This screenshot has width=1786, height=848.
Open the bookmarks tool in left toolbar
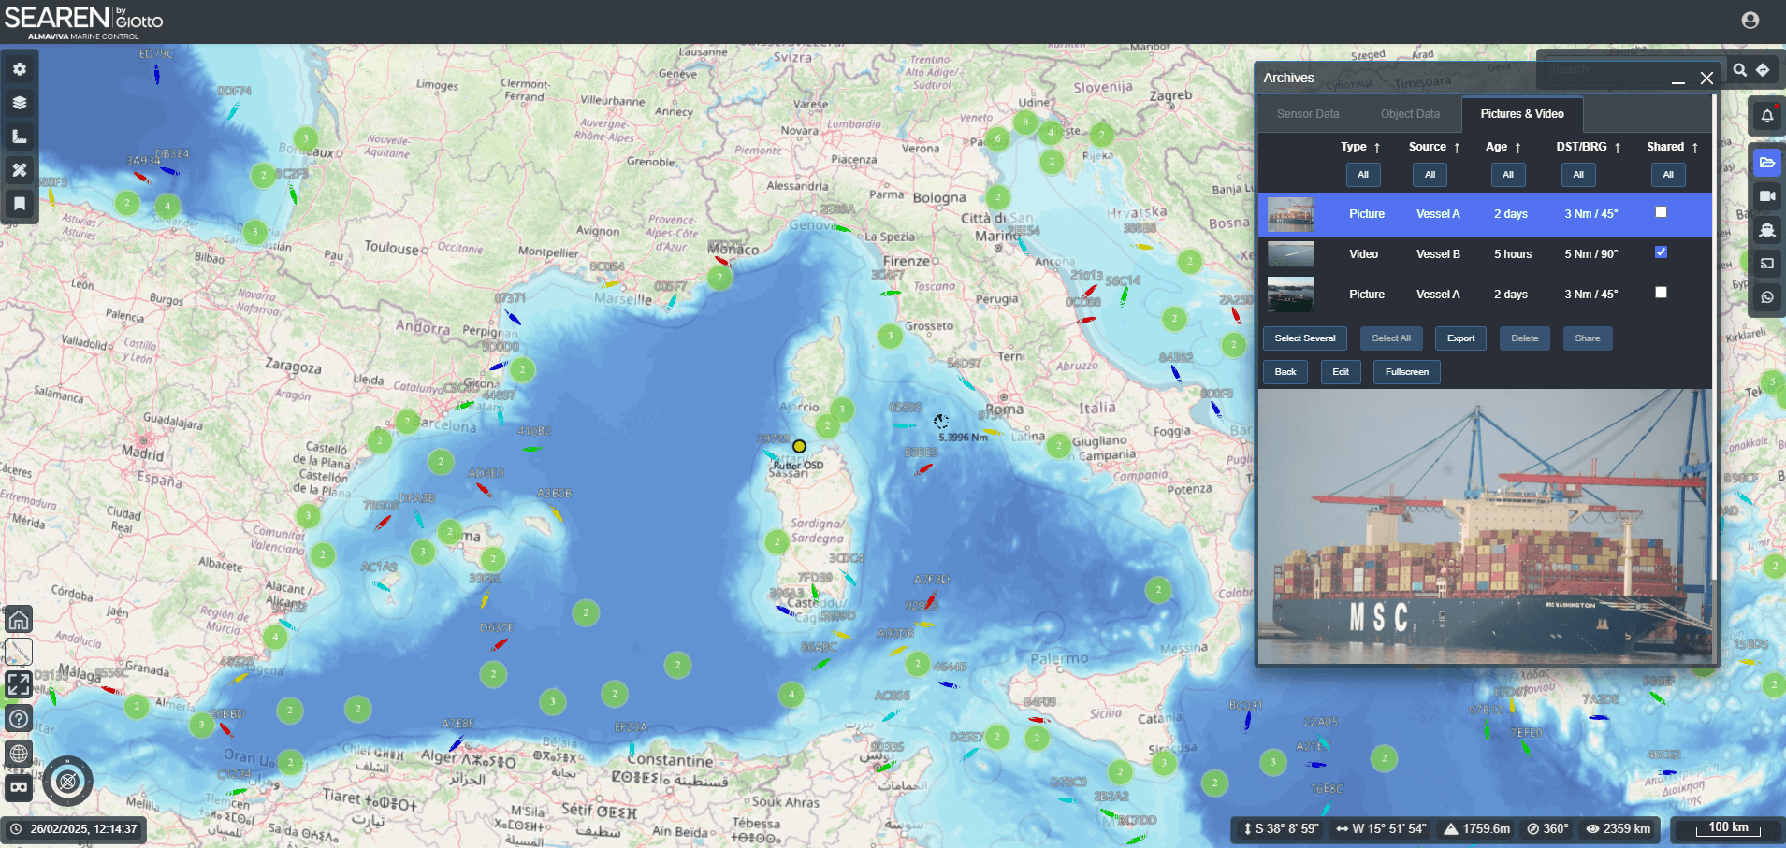(x=20, y=204)
